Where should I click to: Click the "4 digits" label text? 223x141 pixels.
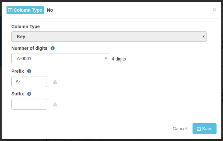[119, 59]
